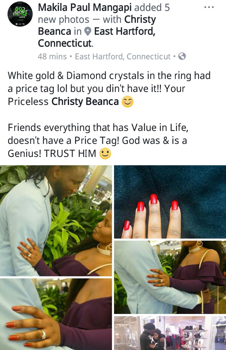The image size is (226, 350).
Task: Tap the paragraph starting Friends everything that has Value
Action: pos(97,141)
